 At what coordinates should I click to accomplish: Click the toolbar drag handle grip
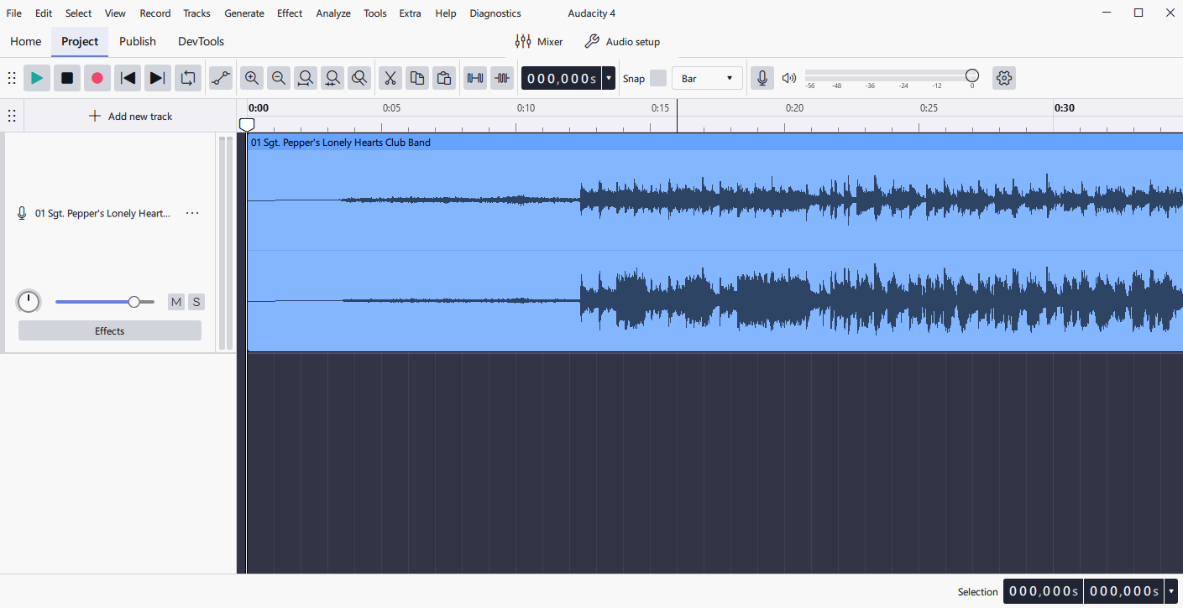coord(12,78)
